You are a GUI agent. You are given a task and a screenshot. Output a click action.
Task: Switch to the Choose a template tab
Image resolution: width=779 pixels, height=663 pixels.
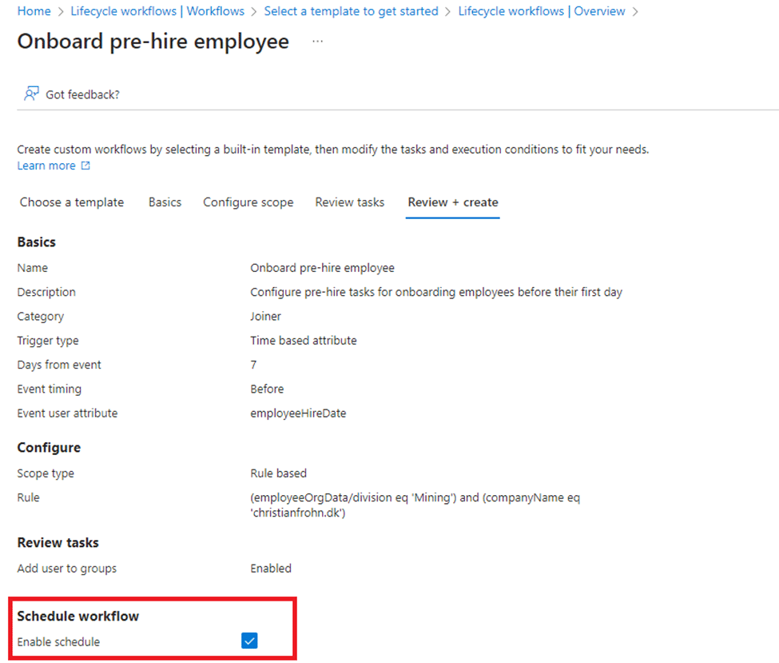coord(72,202)
